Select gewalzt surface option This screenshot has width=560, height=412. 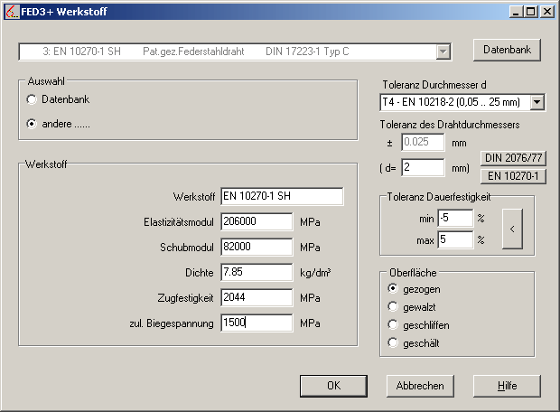click(x=393, y=306)
